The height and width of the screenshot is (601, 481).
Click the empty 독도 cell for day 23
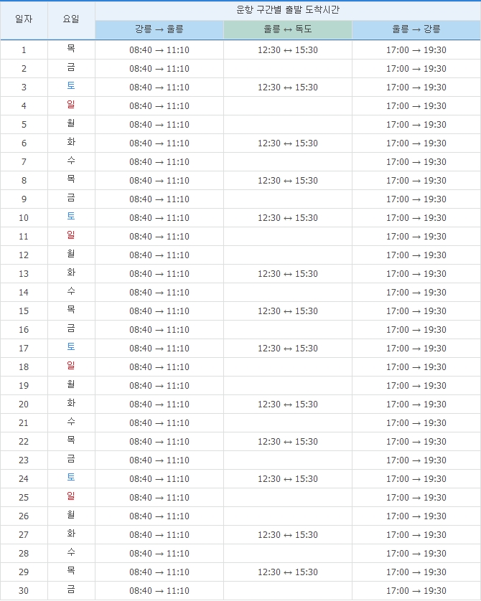pyautogui.click(x=287, y=460)
